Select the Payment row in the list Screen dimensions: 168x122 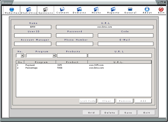[x=84, y=65]
